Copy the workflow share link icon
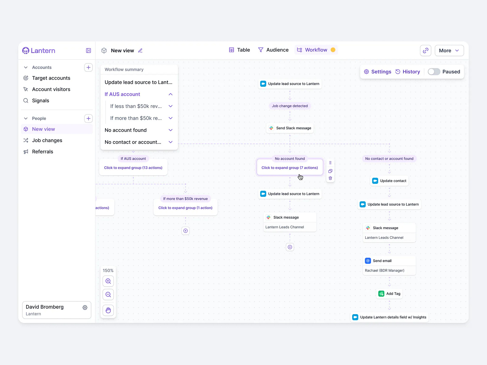Viewport: 487px width, 365px height. [426, 50]
